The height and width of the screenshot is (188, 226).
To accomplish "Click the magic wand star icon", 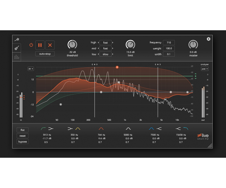I will coord(17,39).
